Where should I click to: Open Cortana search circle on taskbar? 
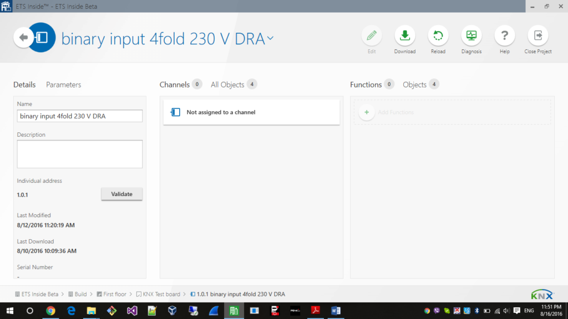point(30,311)
